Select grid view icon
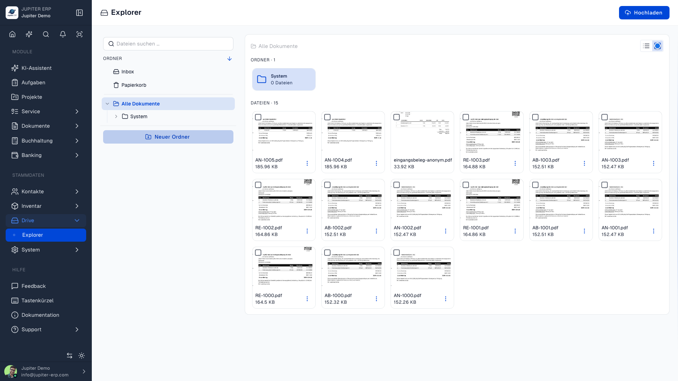The width and height of the screenshot is (678, 381). pyautogui.click(x=658, y=46)
